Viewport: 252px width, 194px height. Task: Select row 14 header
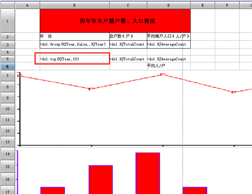(x=8, y=154)
